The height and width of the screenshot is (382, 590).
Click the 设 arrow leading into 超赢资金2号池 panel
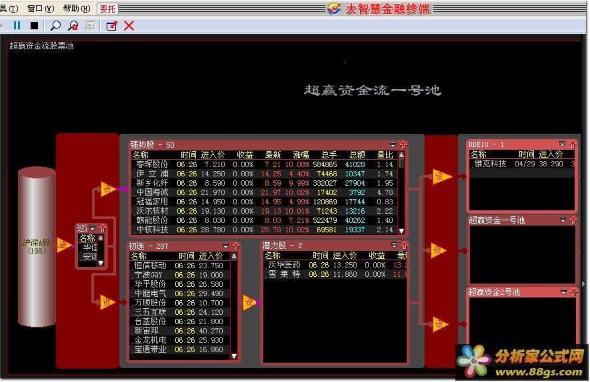439,324
